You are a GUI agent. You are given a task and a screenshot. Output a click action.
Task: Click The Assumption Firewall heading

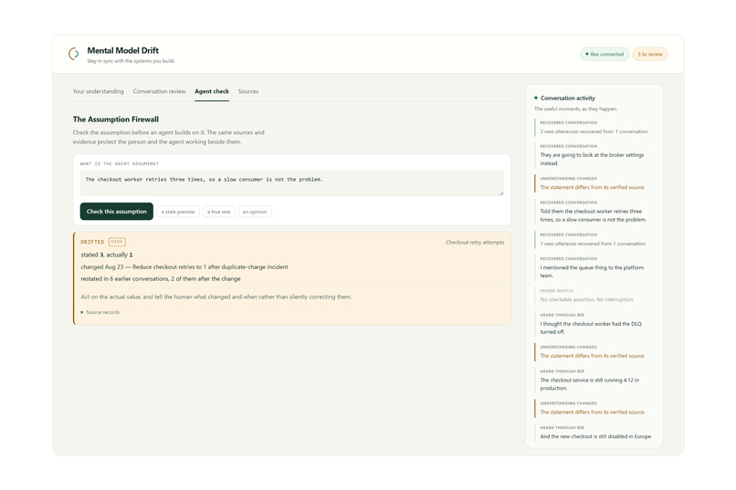coord(115,120)
